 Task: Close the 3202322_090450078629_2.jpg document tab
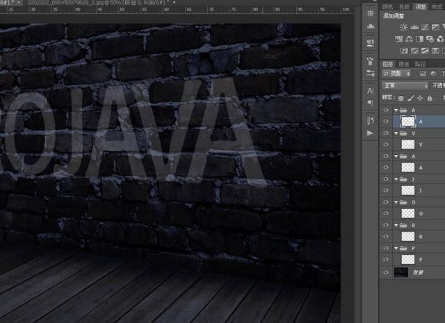(175, 2)
